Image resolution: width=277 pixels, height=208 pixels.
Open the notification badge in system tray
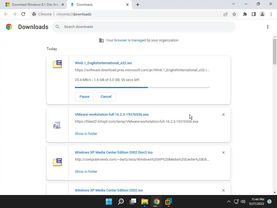coord(269,201)
